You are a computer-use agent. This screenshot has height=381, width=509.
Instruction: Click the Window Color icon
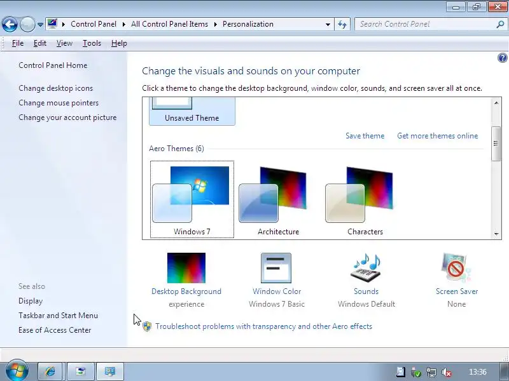pos(276,268)
